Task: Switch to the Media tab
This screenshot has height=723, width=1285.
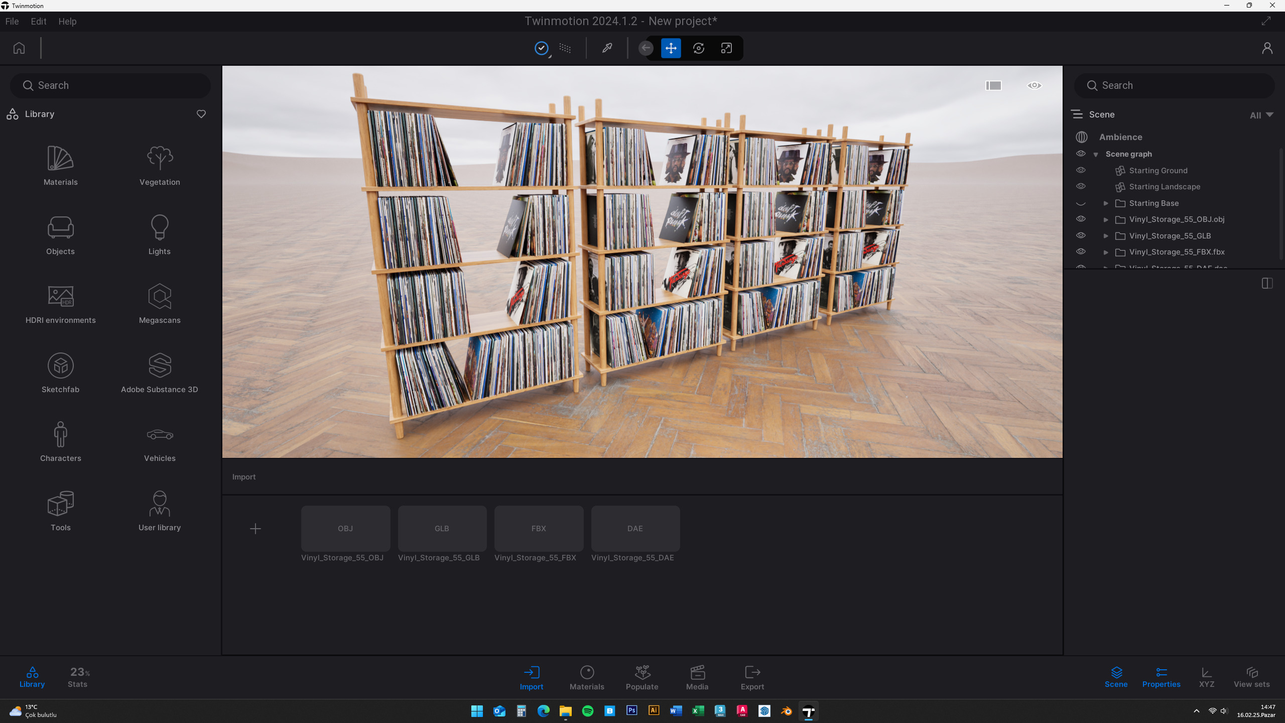Action: tap(697, 678)
